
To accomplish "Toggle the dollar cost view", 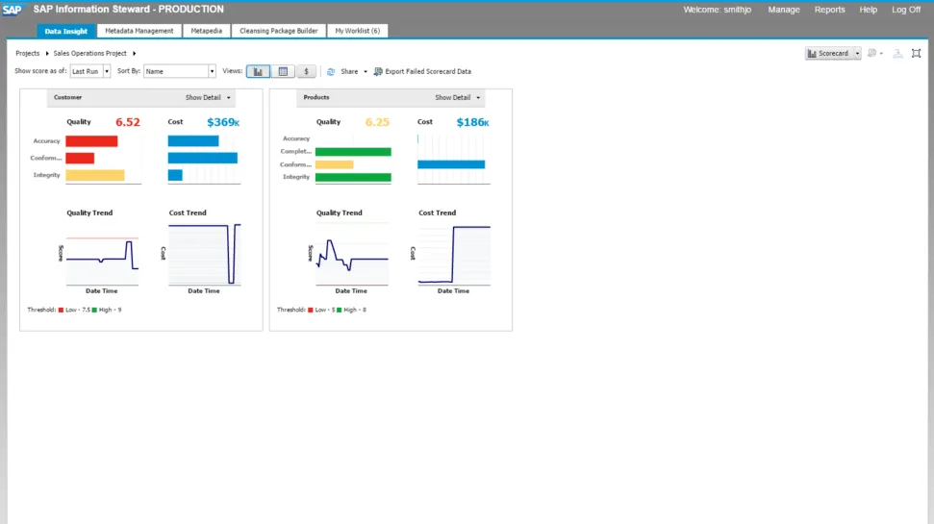I will pyautogui.click(x=307, y=71).
